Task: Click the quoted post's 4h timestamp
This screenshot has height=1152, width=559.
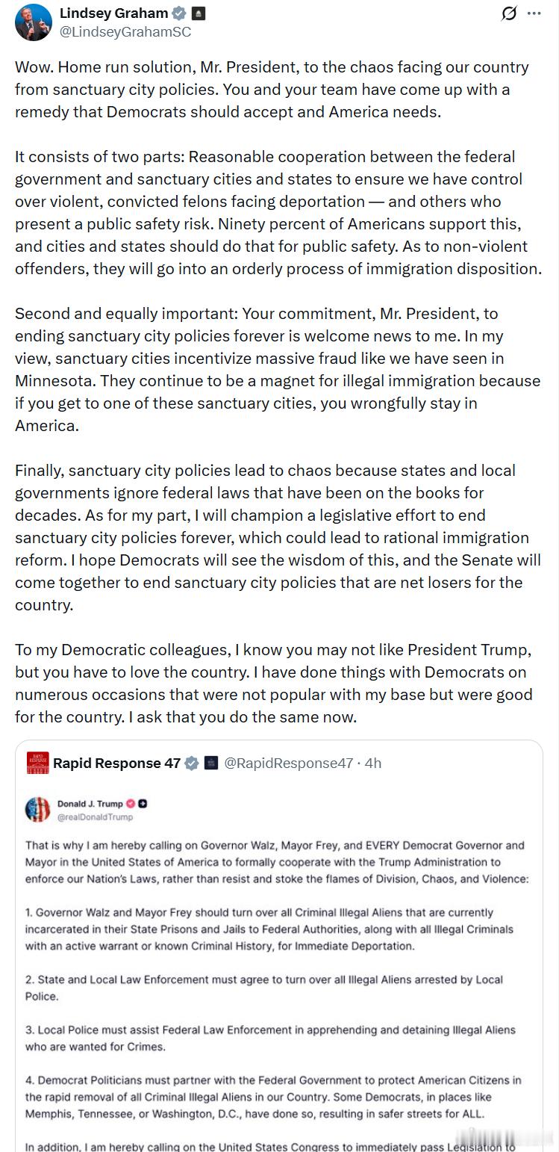Action: tap(373, 763)
